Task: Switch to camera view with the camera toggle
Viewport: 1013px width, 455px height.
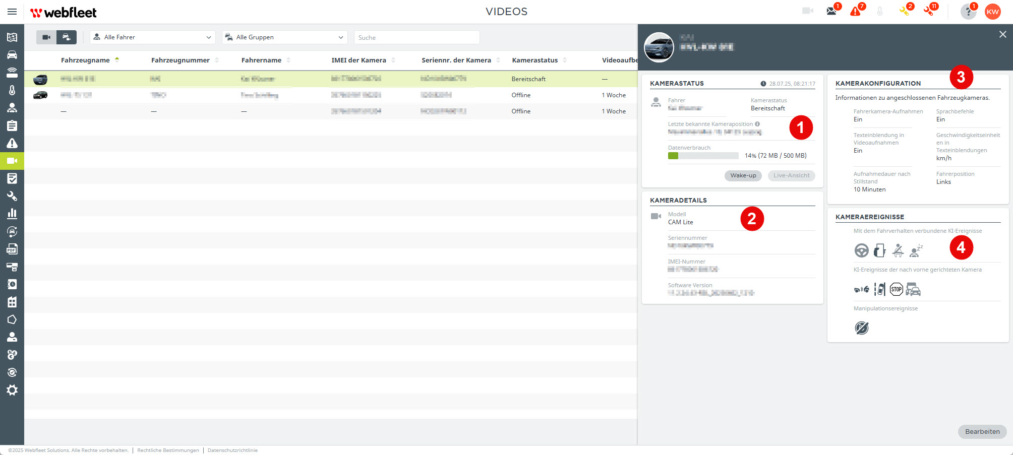Action: coord(46,37)
